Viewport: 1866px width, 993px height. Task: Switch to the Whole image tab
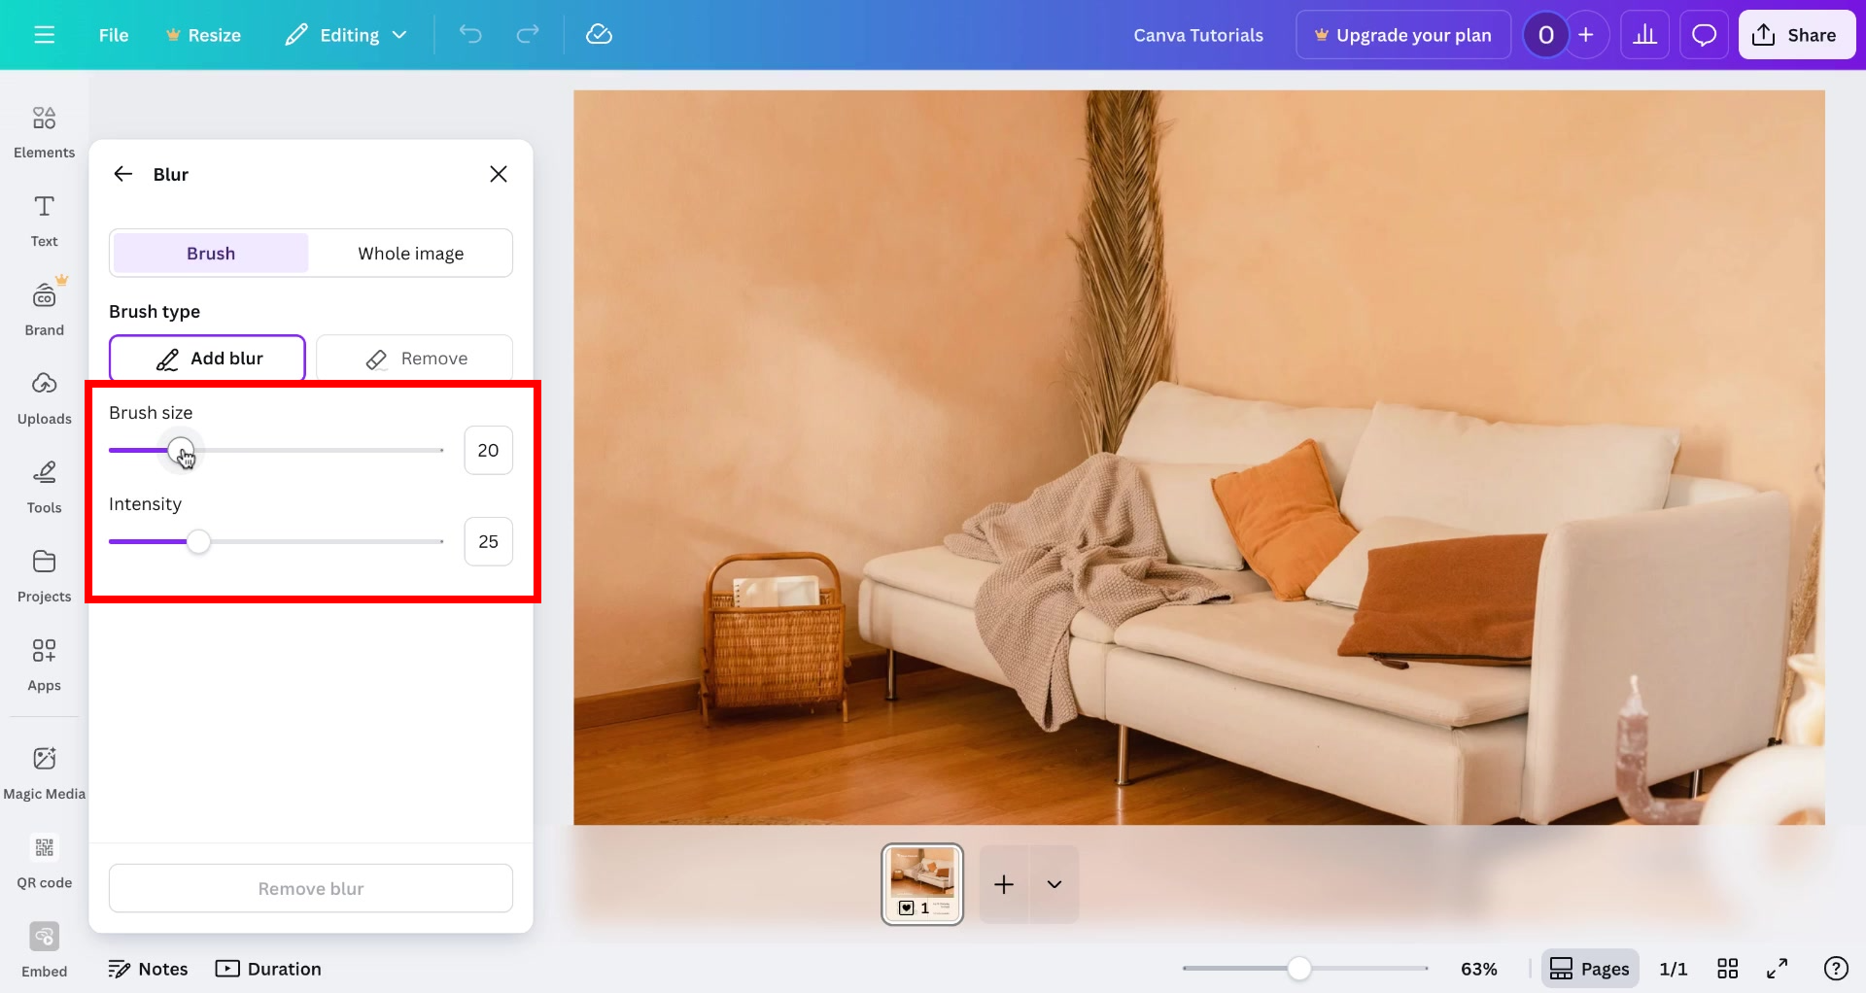410,253
